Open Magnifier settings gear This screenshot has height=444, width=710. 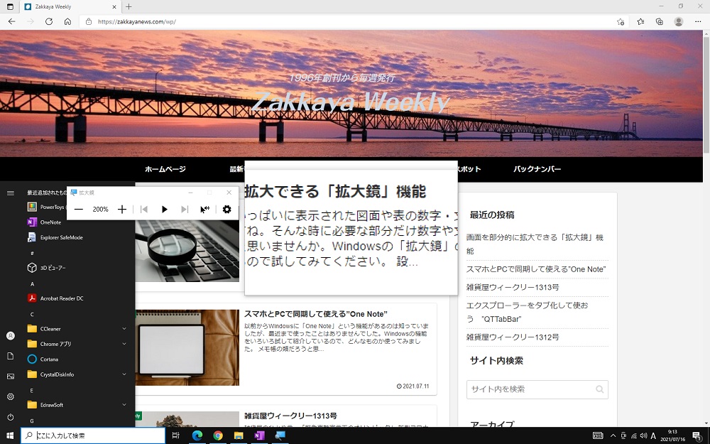[227, 210]
